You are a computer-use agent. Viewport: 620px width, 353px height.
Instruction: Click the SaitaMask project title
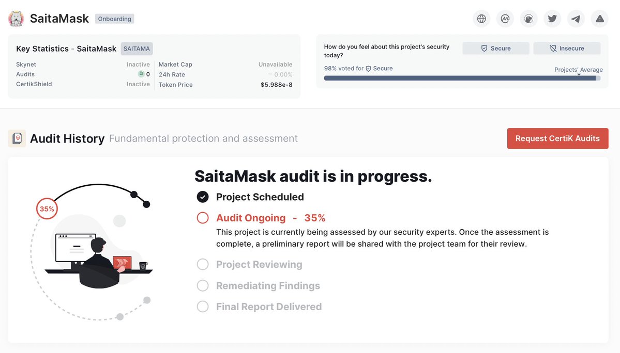click(x=59, y=19)
